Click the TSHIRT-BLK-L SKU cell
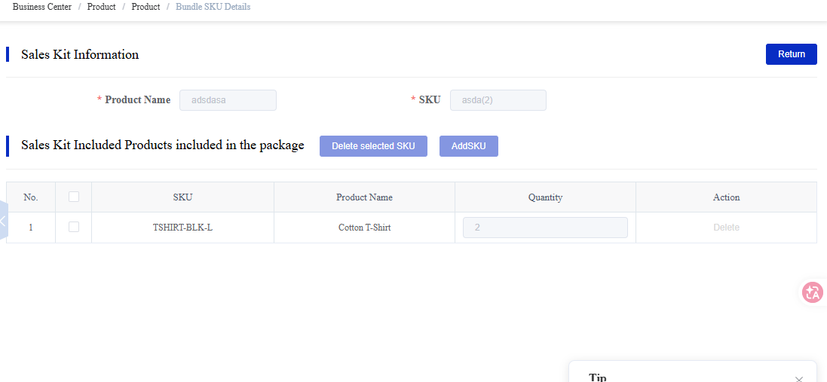827x382 pixels. pos(182,228)
